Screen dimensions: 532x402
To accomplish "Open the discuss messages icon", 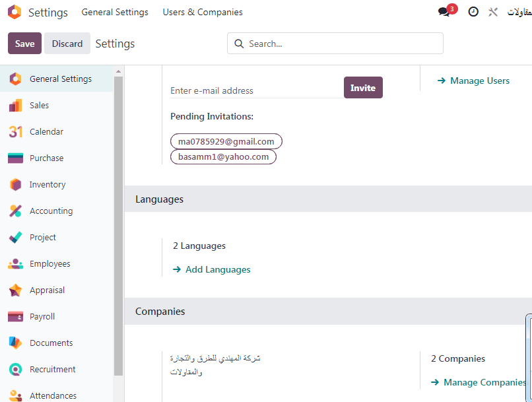I will 444,12.
